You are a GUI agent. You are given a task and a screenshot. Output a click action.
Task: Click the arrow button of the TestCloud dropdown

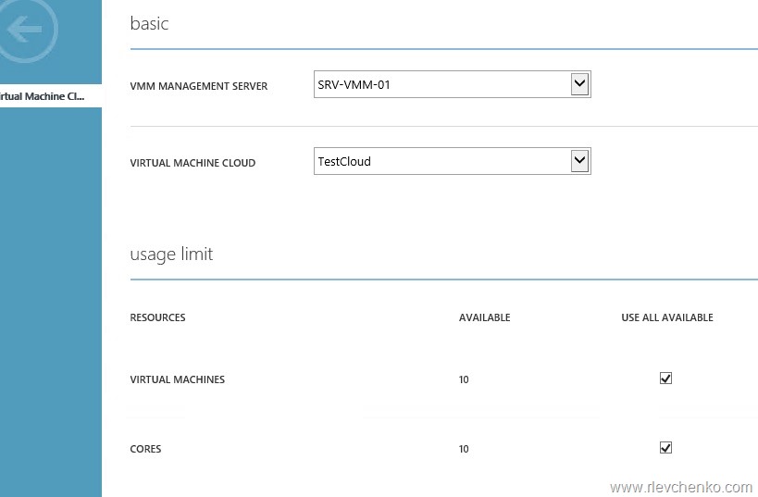pyautogui.click(x=579, y=161)
